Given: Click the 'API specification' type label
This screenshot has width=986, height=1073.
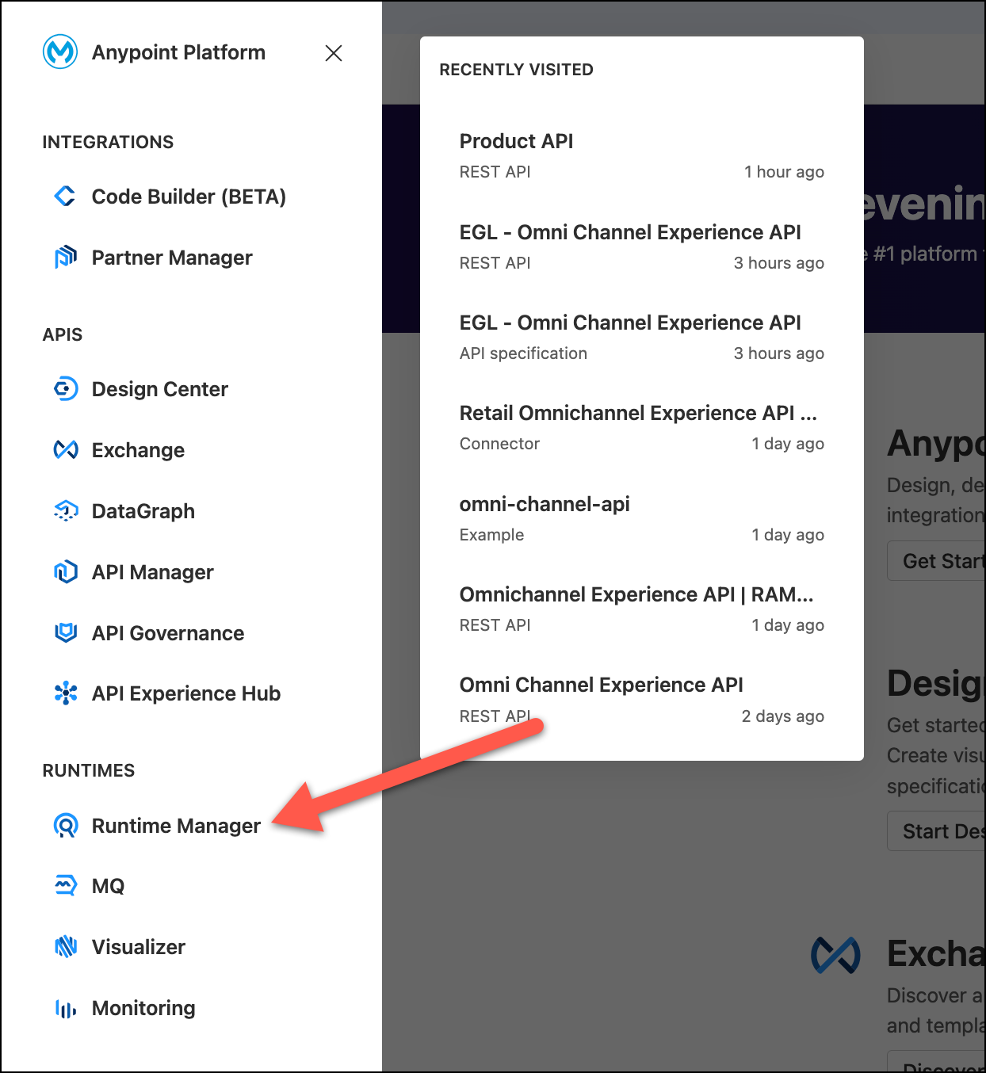Looking at the screenshot, I should point(523,353).
